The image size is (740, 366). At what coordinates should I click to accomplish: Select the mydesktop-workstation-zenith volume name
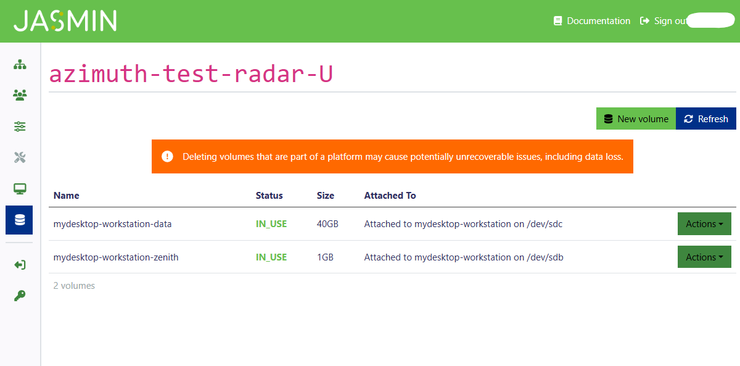116,257
